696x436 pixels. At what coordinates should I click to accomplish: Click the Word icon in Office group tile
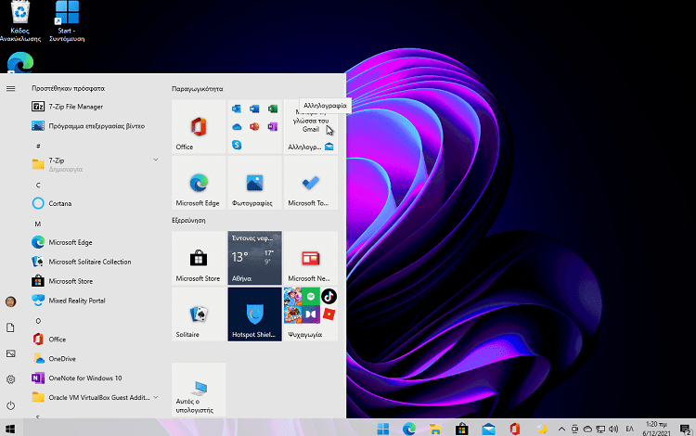click(254, 109)
